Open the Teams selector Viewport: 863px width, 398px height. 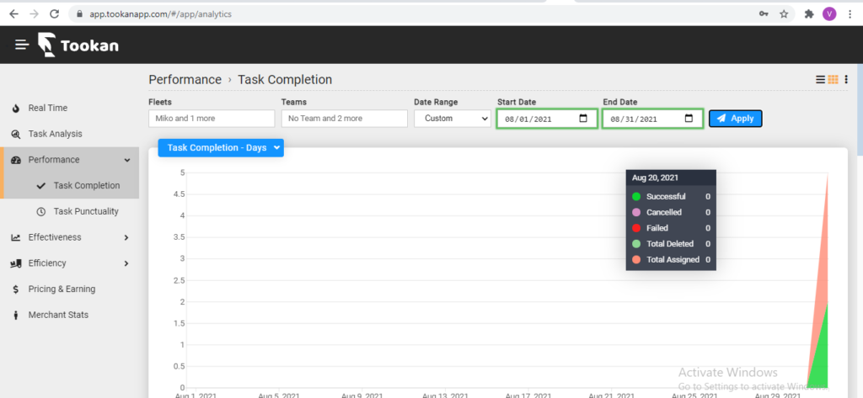pos(344,118)
